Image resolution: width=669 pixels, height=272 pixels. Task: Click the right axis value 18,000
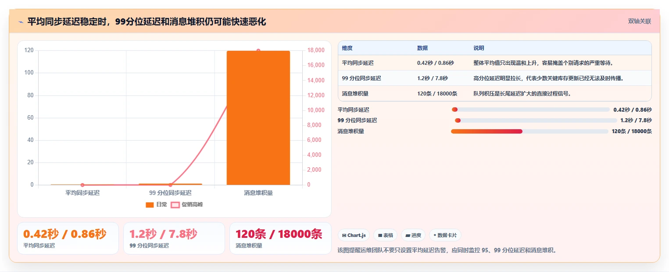[x=315, y=50]
